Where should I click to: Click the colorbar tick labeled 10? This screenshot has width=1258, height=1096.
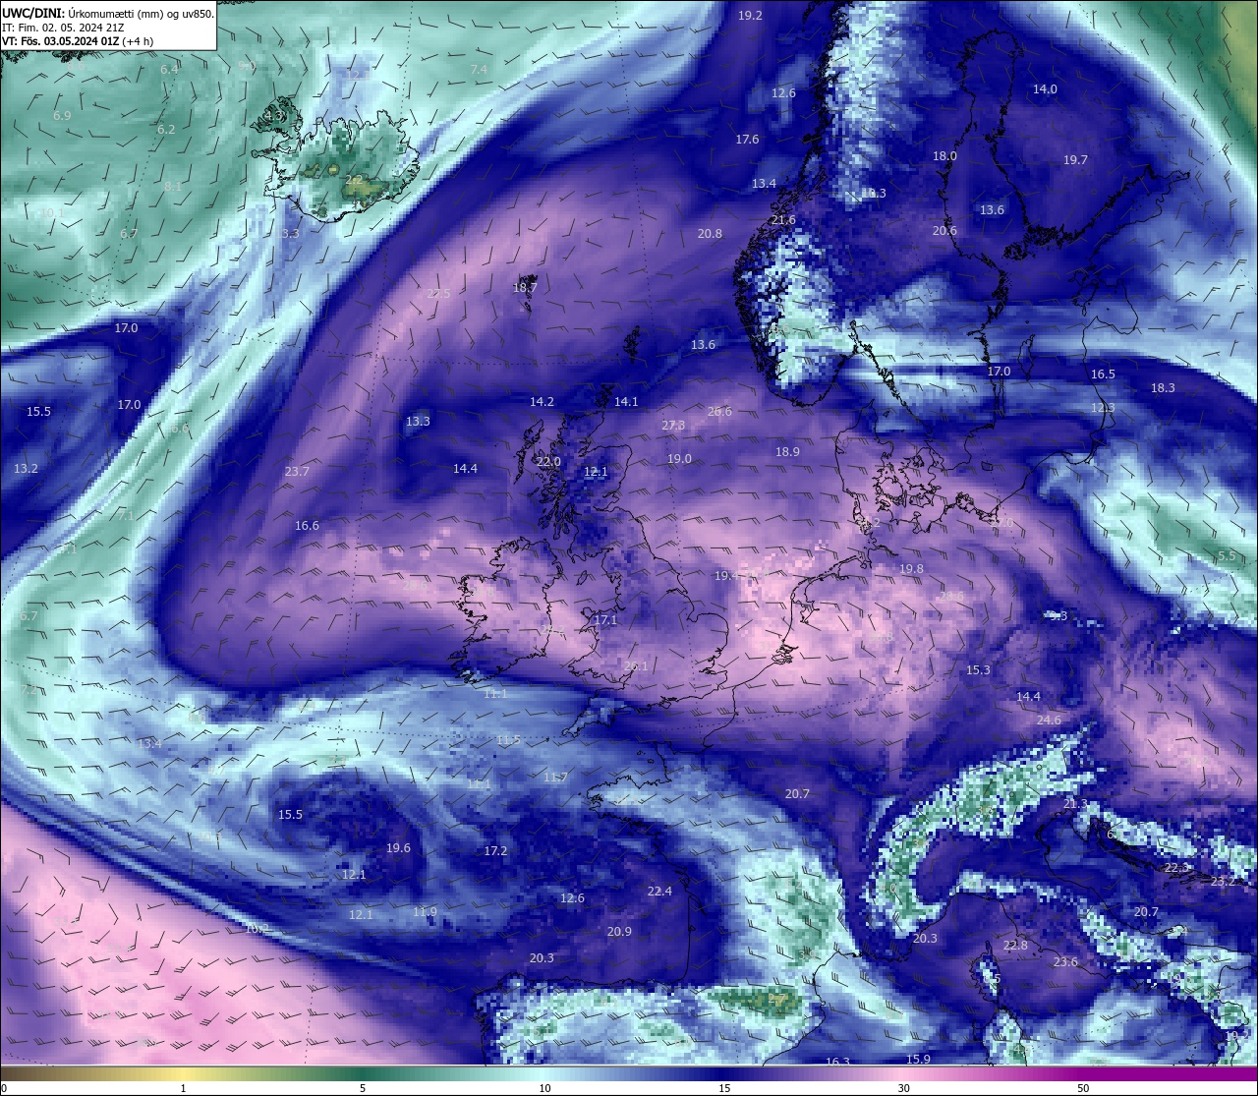(543, 1088)
